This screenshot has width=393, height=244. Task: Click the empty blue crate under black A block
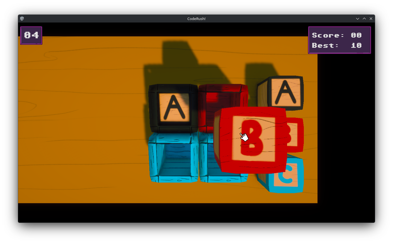(x=173, y=158)
